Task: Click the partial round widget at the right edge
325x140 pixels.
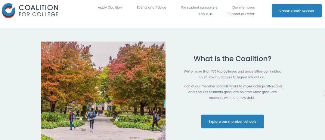Action: click(x=324, y=93)
